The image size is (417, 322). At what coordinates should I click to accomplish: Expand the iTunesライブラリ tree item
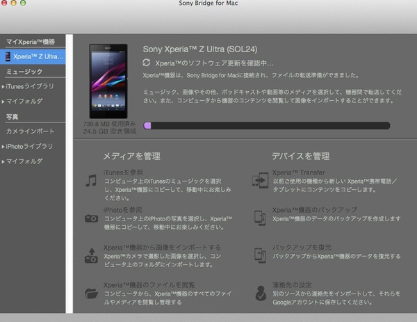(x=3, y=86)
